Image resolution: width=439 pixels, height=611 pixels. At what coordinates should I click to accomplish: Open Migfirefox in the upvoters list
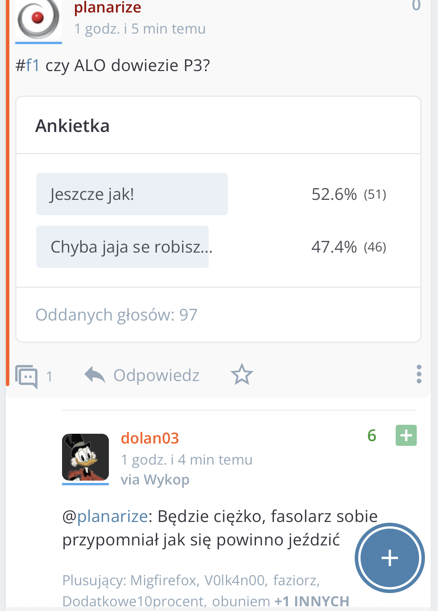click(x=163, y=581)
